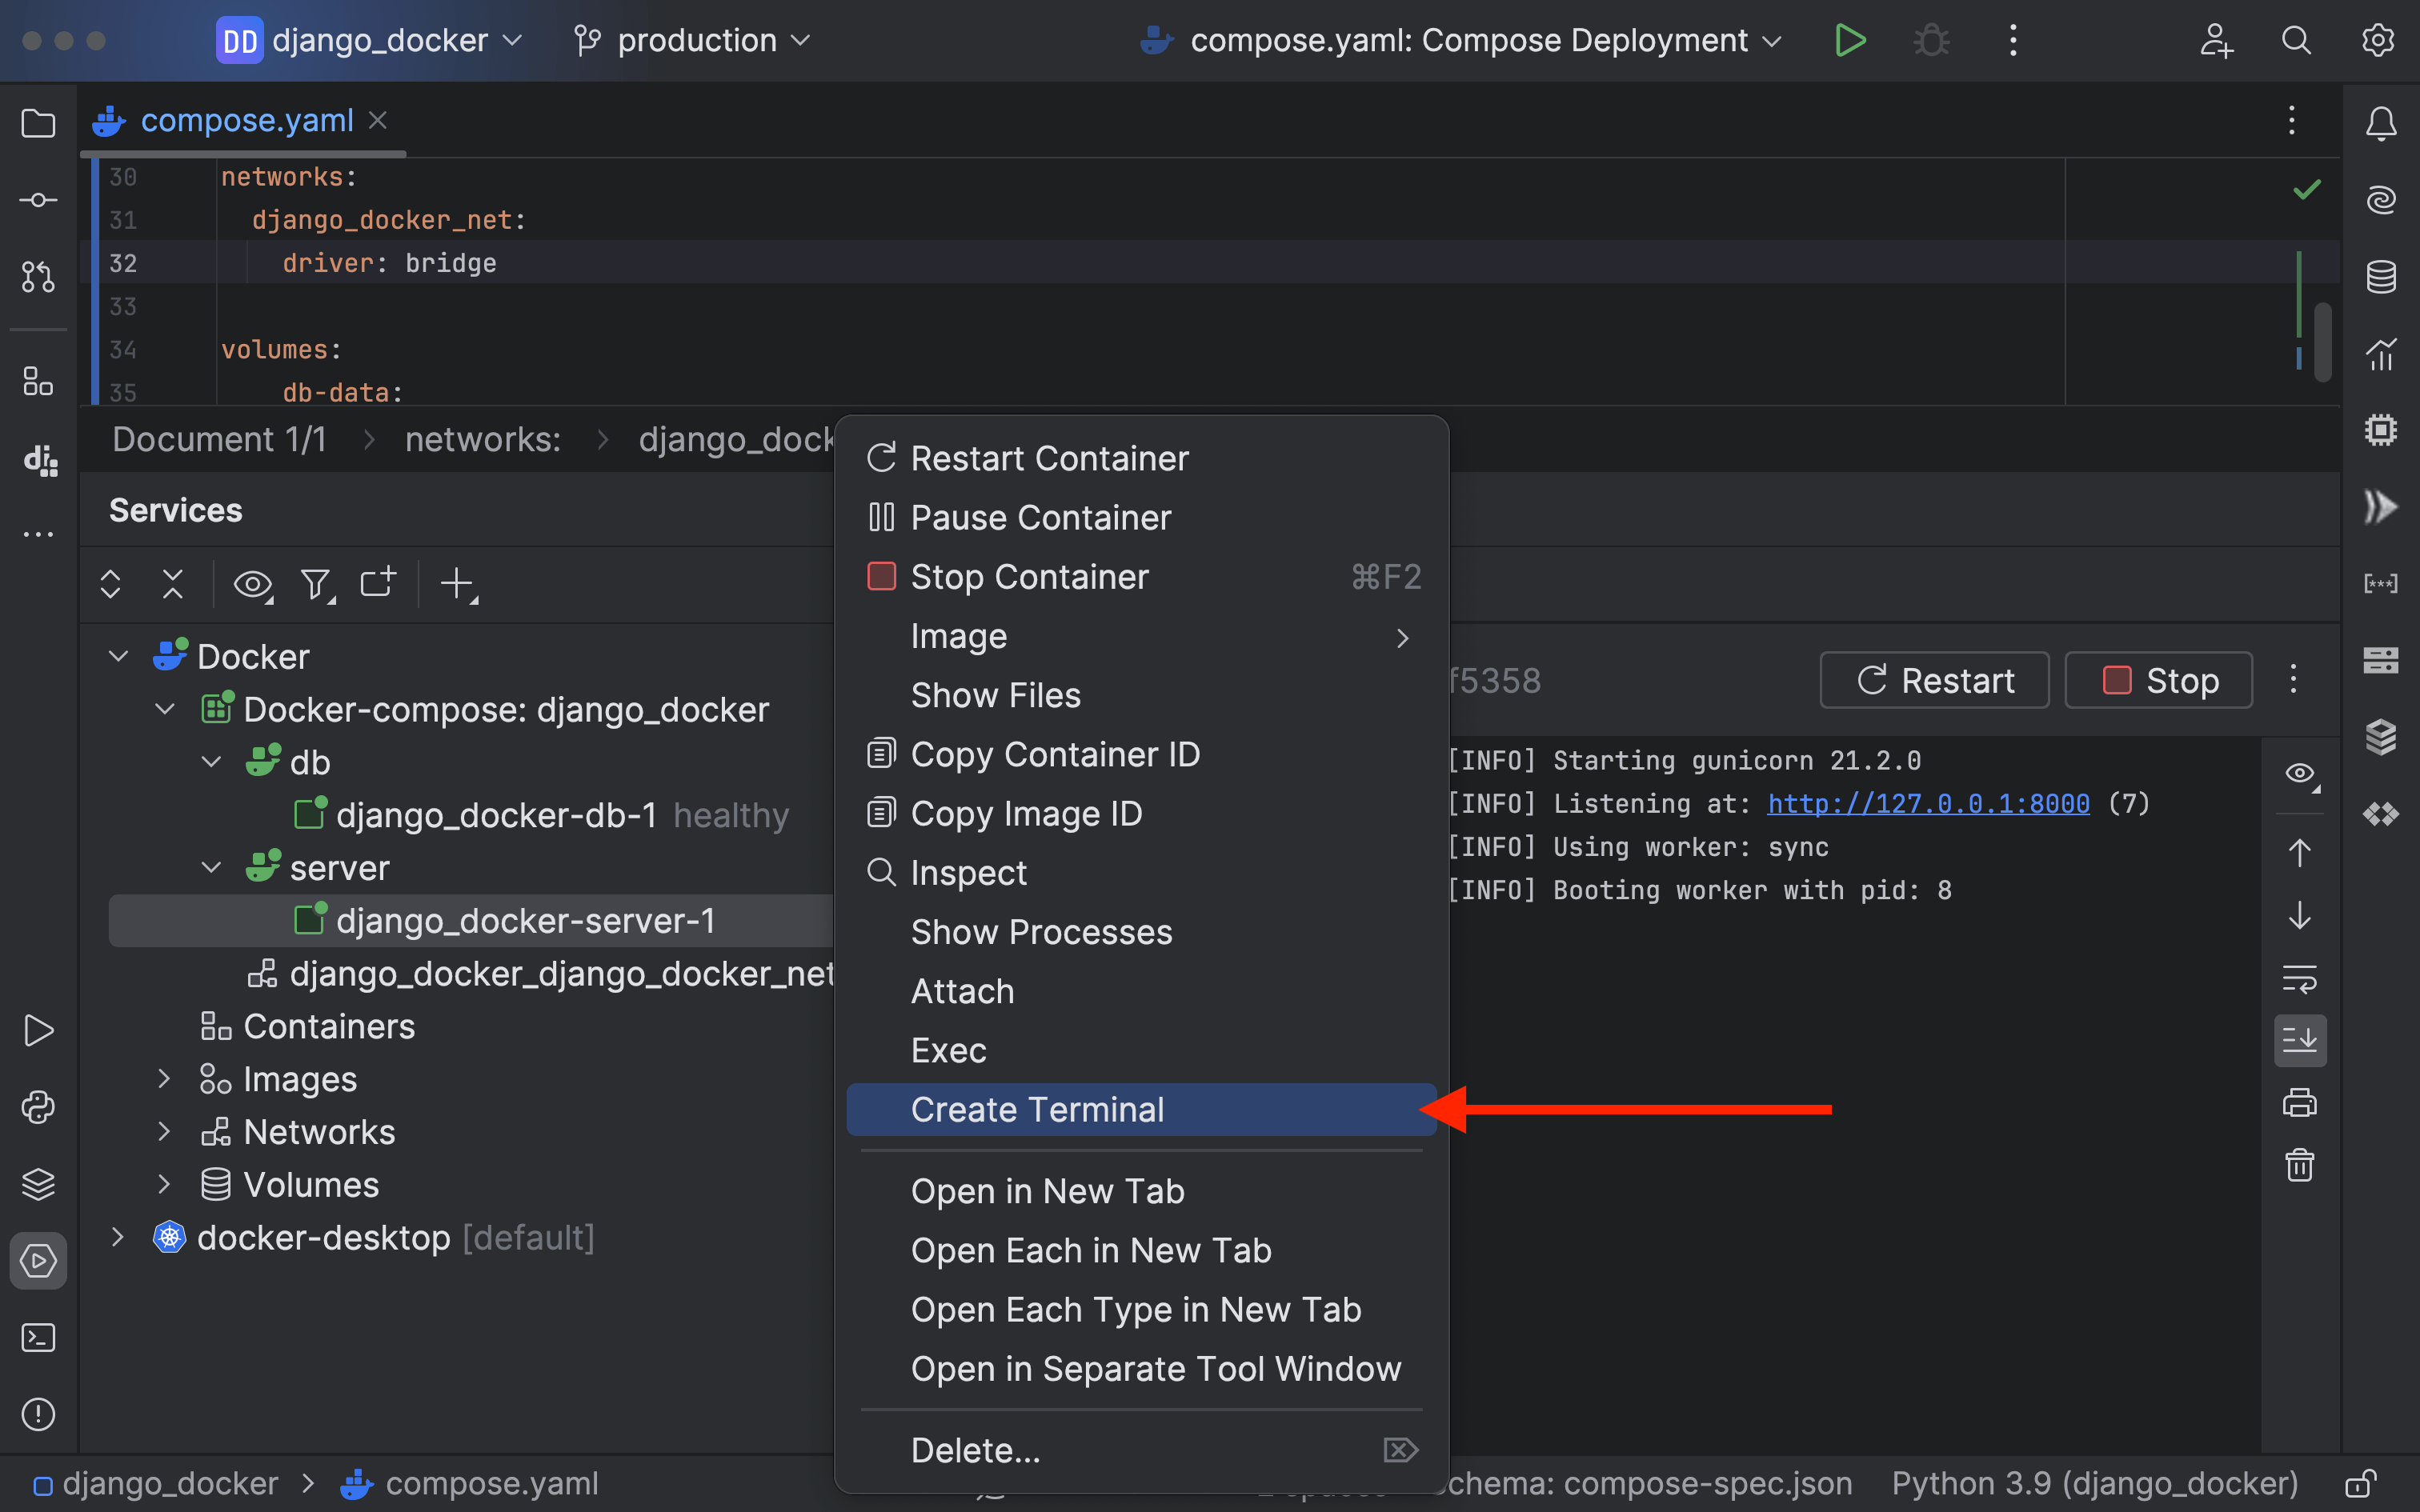This screenshot has width=2420, height=1512.
Task: Click the green Run button in toolbar
Action: point(1849,40)
